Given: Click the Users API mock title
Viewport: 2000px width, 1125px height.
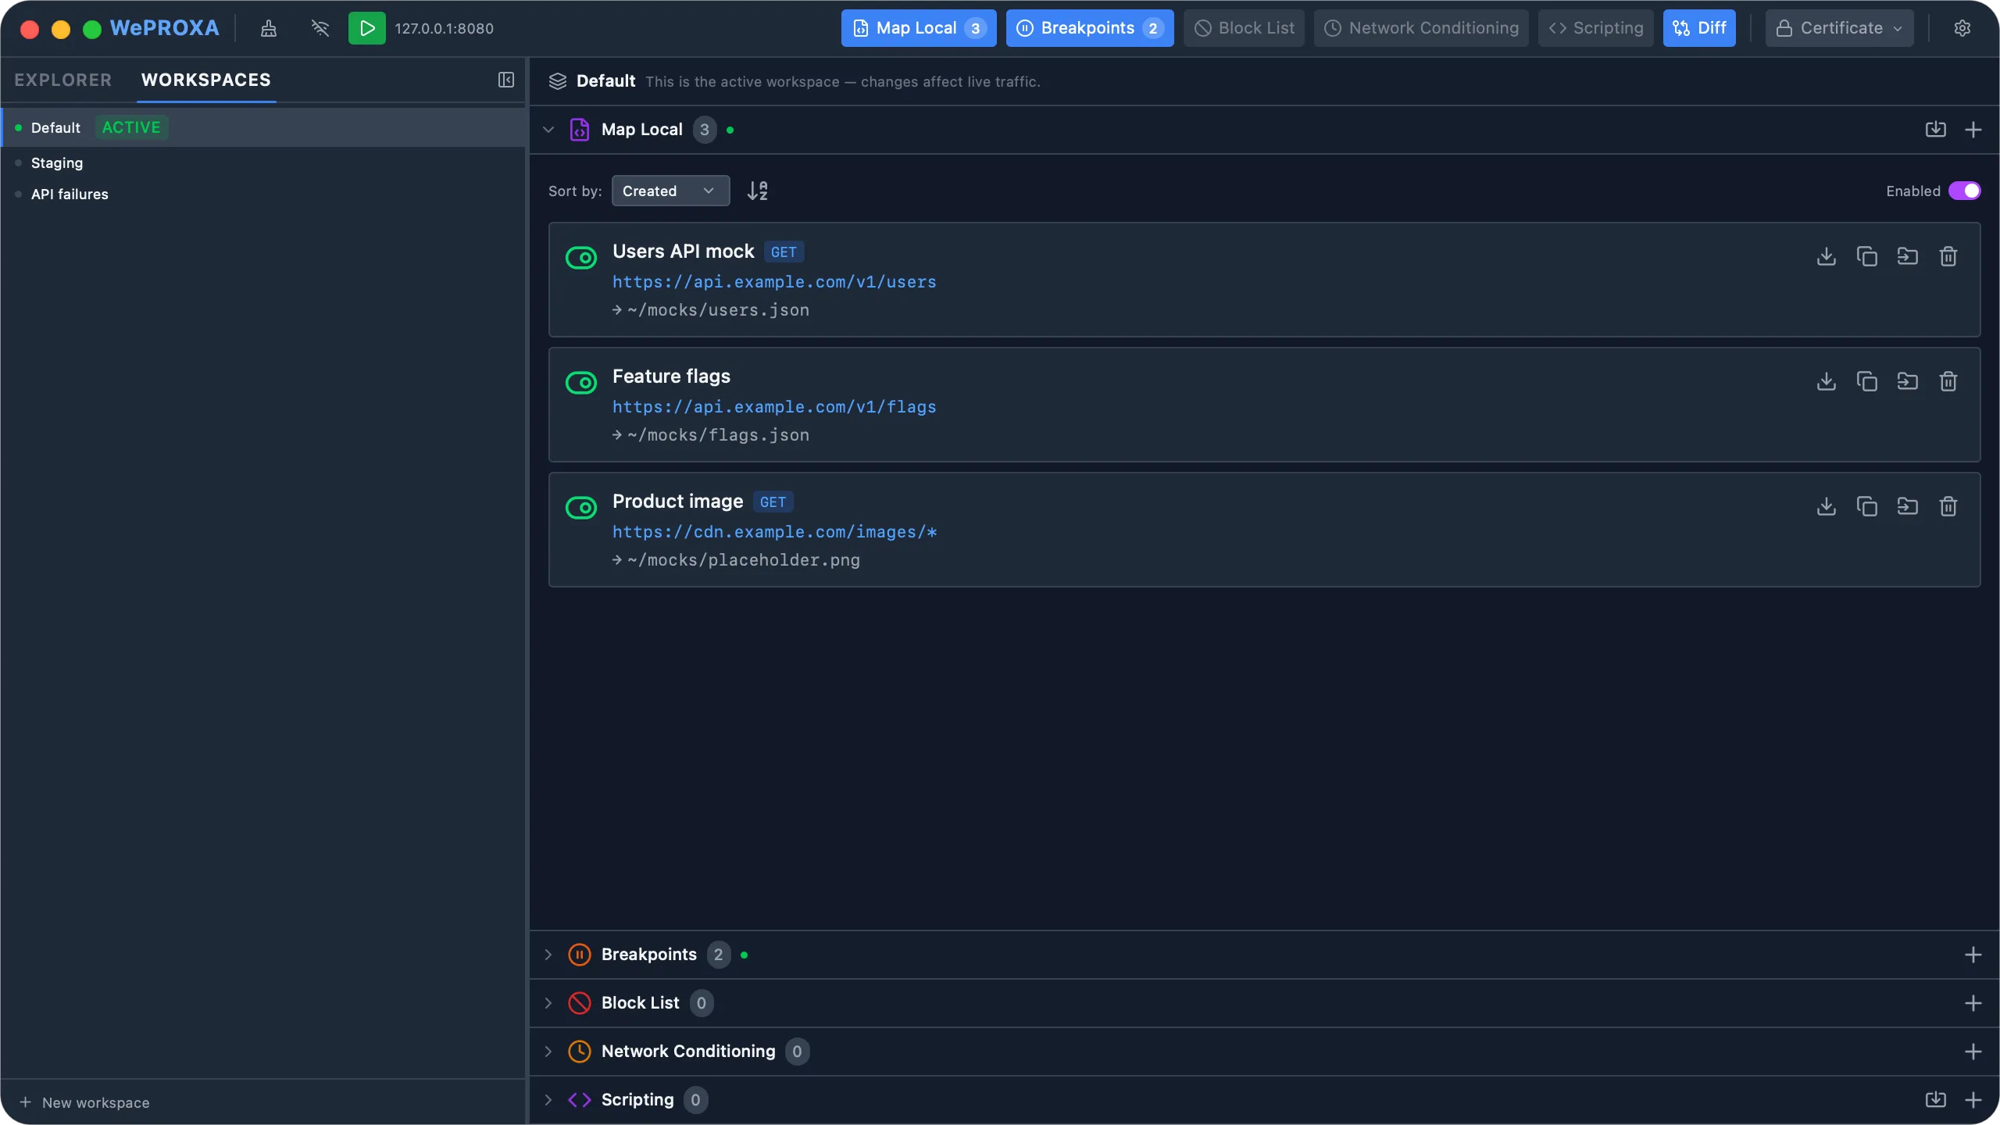Looking at the screenshot, I should (683, 252).
